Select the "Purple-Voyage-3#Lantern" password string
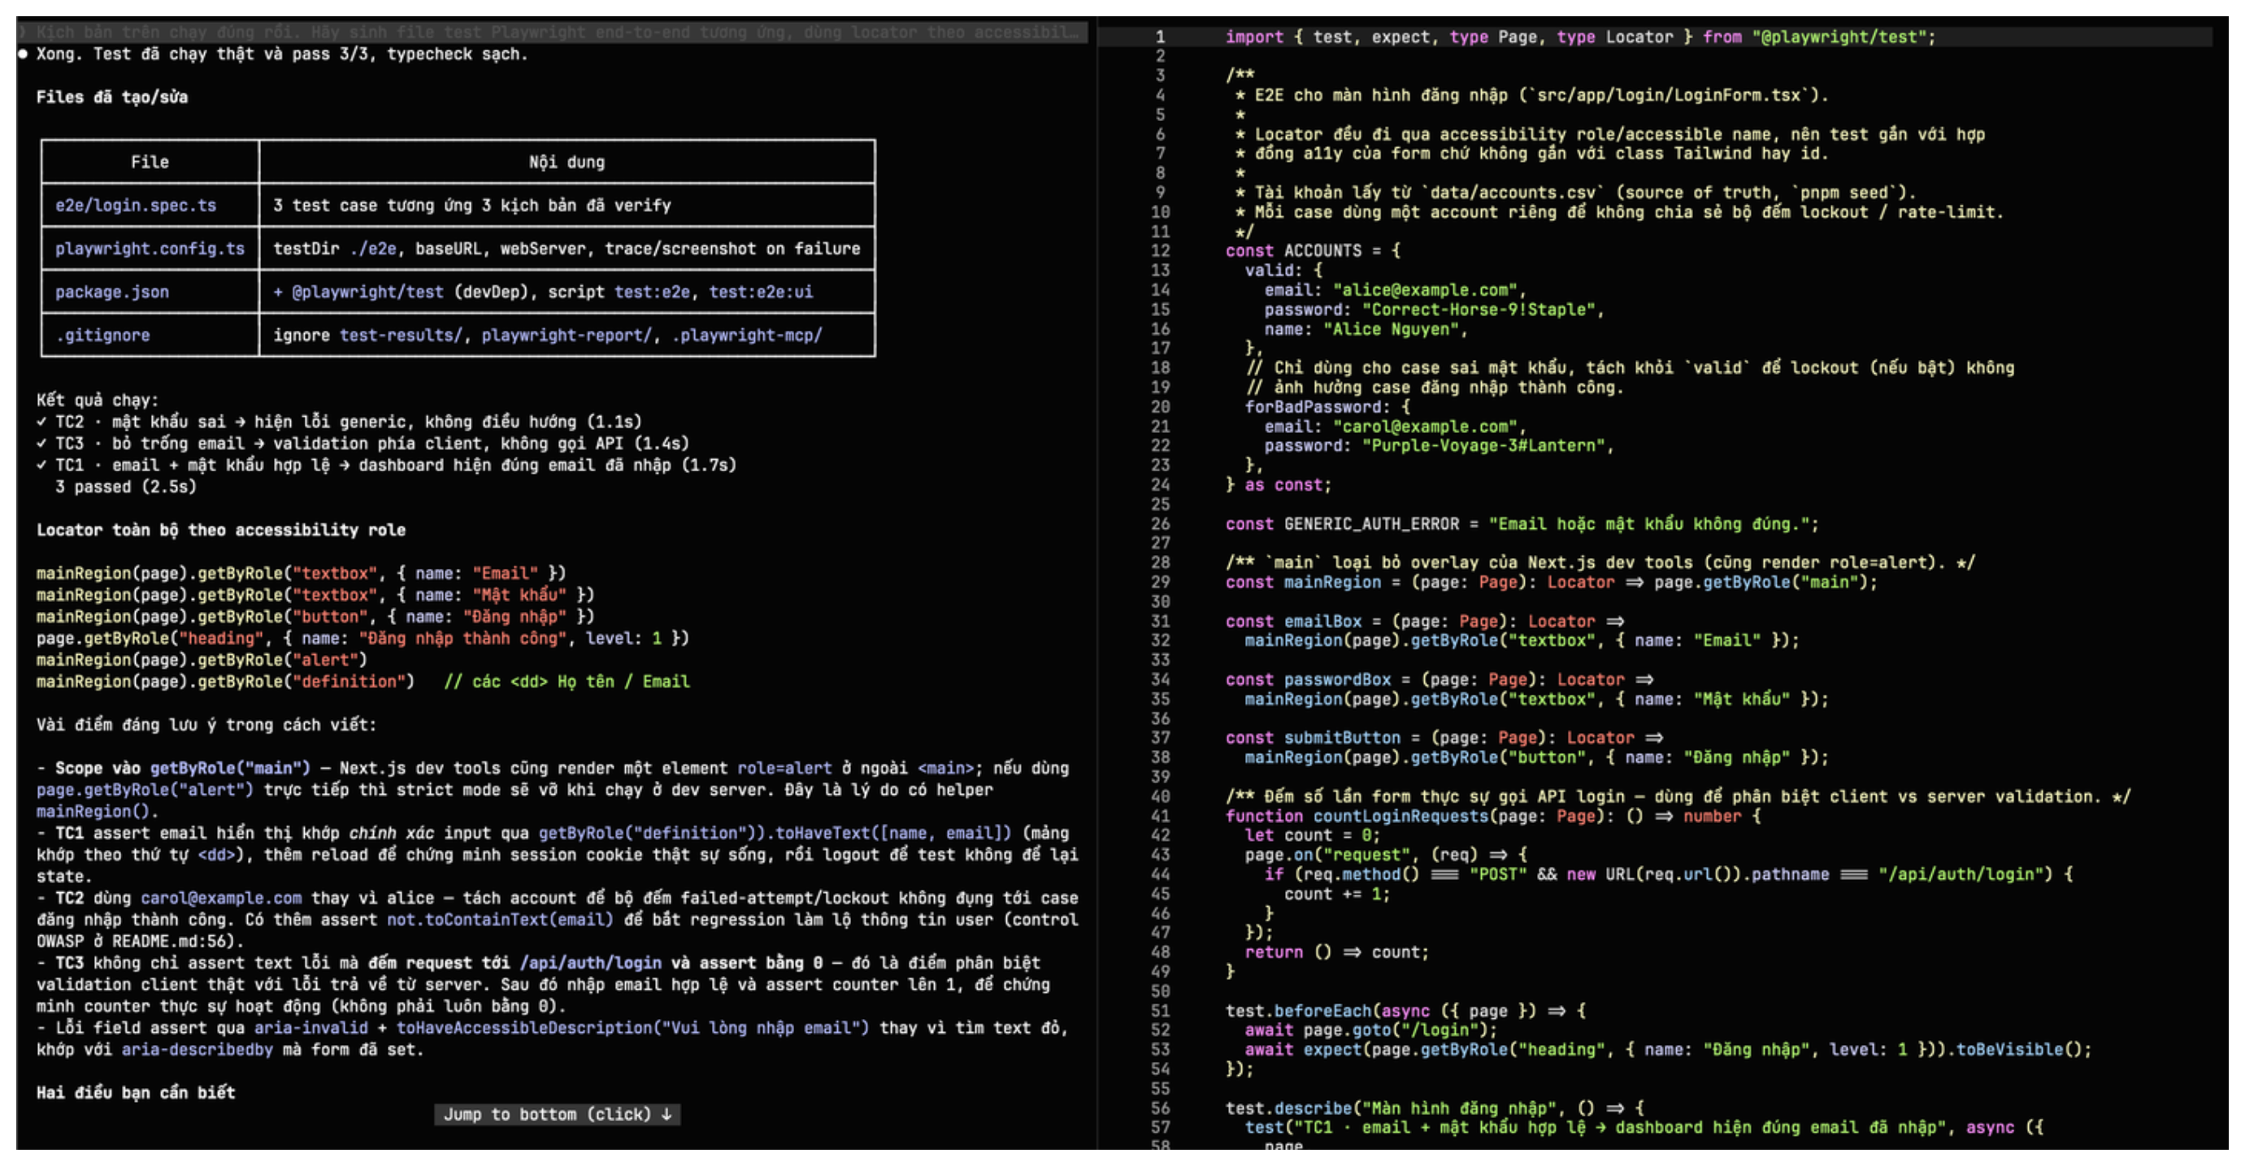Screen dimensions: 2245x1166 pyautogui.click(x=1483, y=446)
